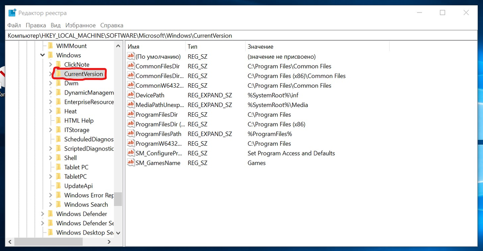
Task: Click tree horizontal scrollbar right arrow
Action: tap(109, 242)
